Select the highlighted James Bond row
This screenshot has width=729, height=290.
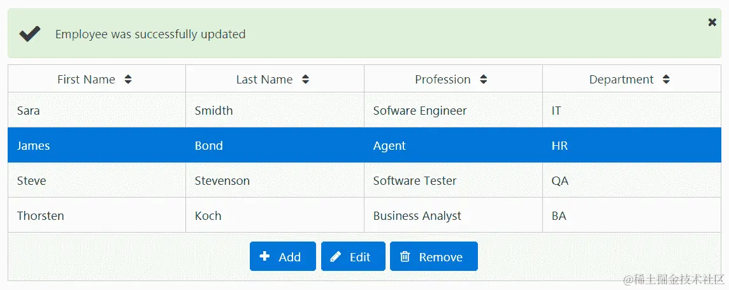point(96,145)
